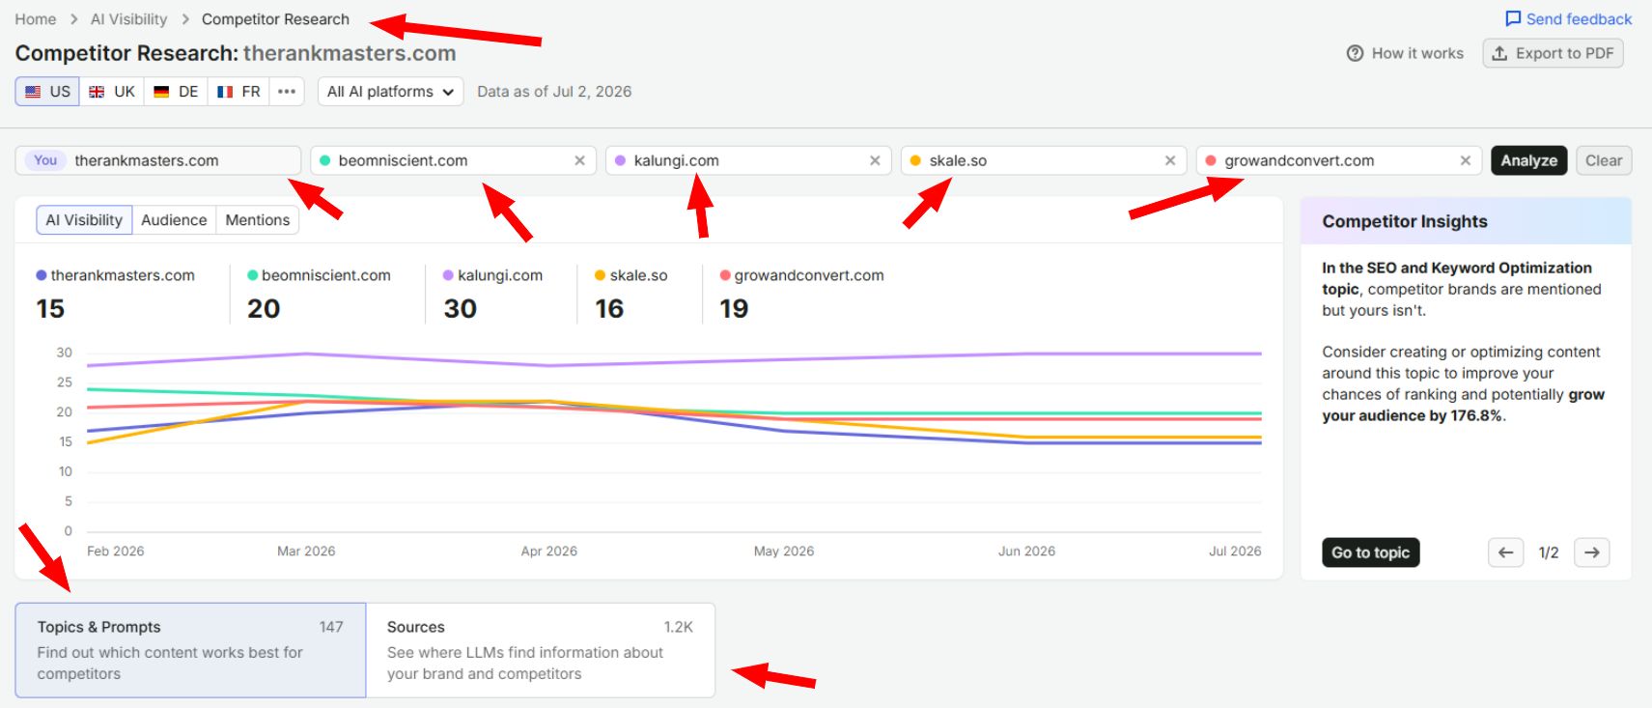This screenshot has width=1652, height=708.
Task: Select the US flag country option
Action: pyautogui.click(x=47, y=92)
